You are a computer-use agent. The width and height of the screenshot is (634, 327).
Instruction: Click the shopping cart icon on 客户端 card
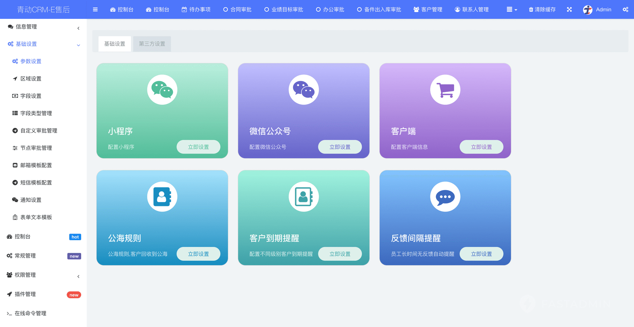pyautogui.click(x=445, y=90)
